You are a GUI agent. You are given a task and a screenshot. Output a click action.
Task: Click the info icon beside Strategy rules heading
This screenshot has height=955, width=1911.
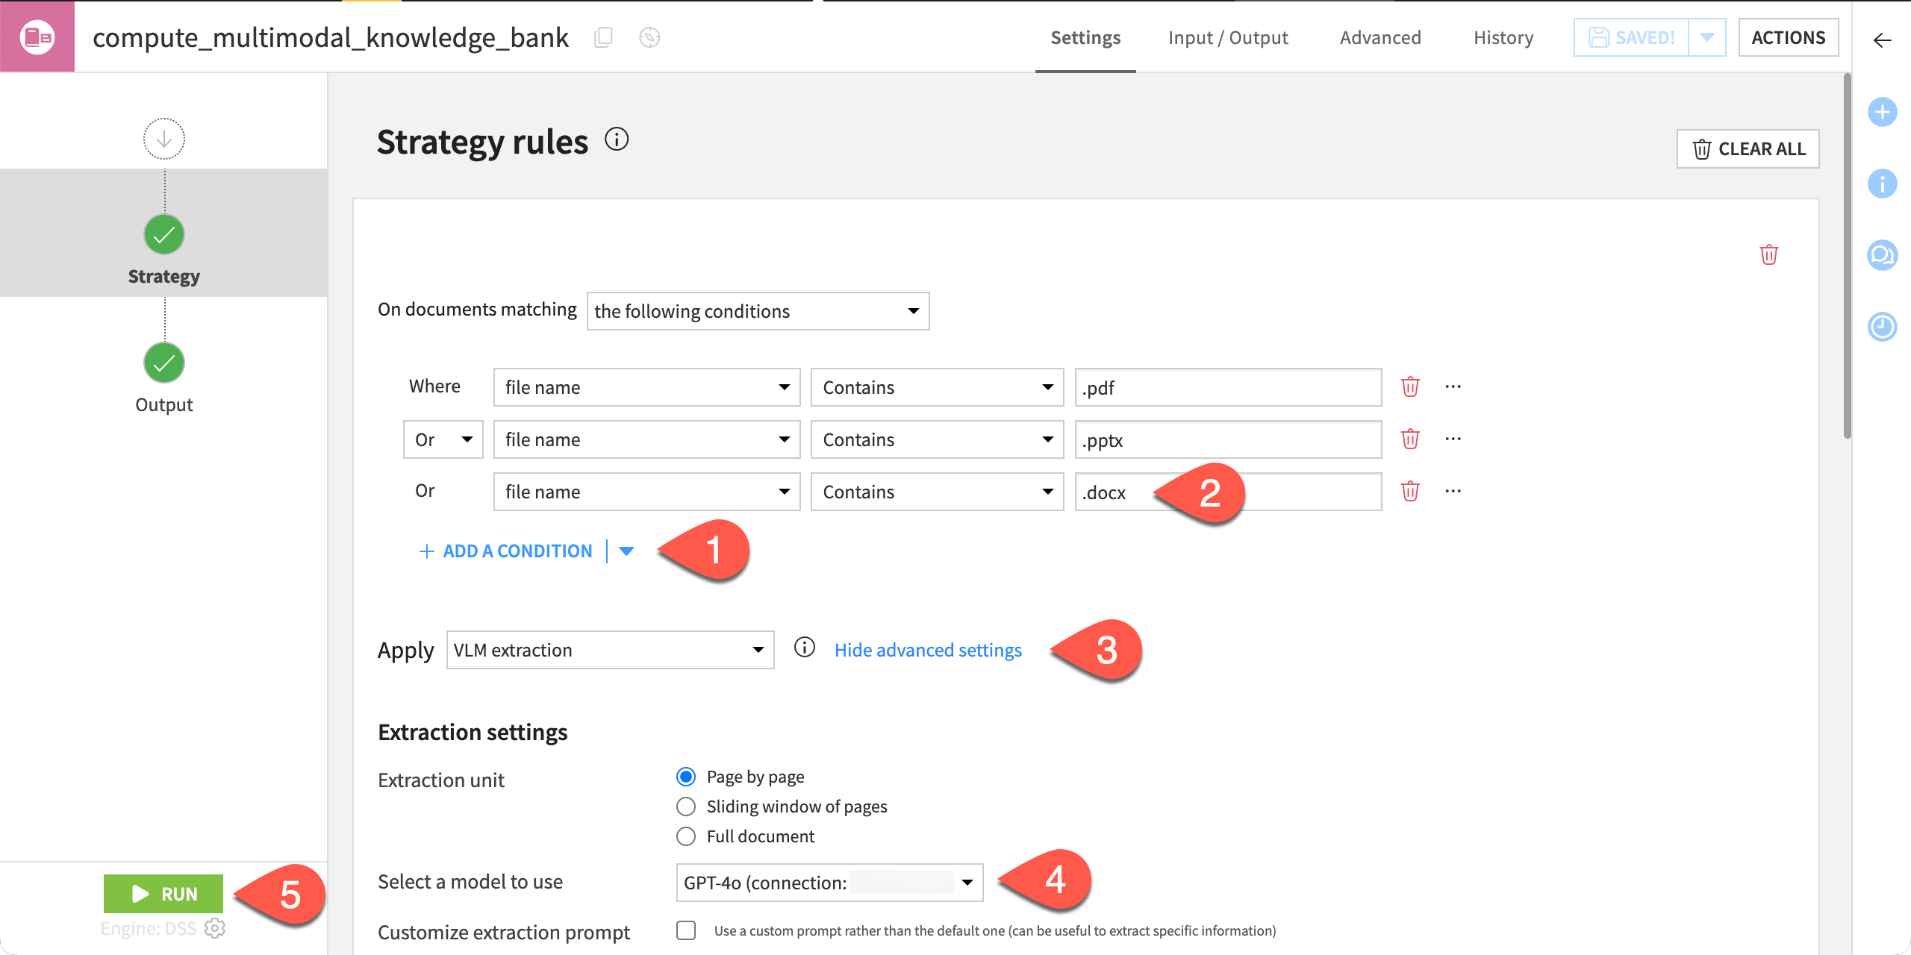617,139
